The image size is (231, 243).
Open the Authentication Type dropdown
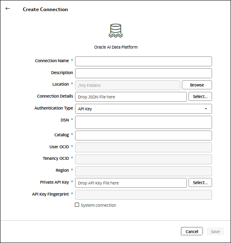pyautogui.click(x=144, y=109)
